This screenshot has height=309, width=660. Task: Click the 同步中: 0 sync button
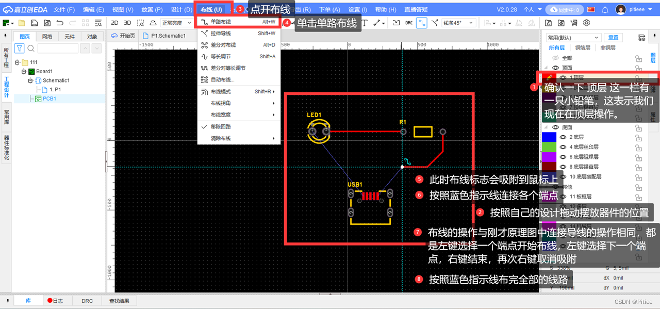565,9
